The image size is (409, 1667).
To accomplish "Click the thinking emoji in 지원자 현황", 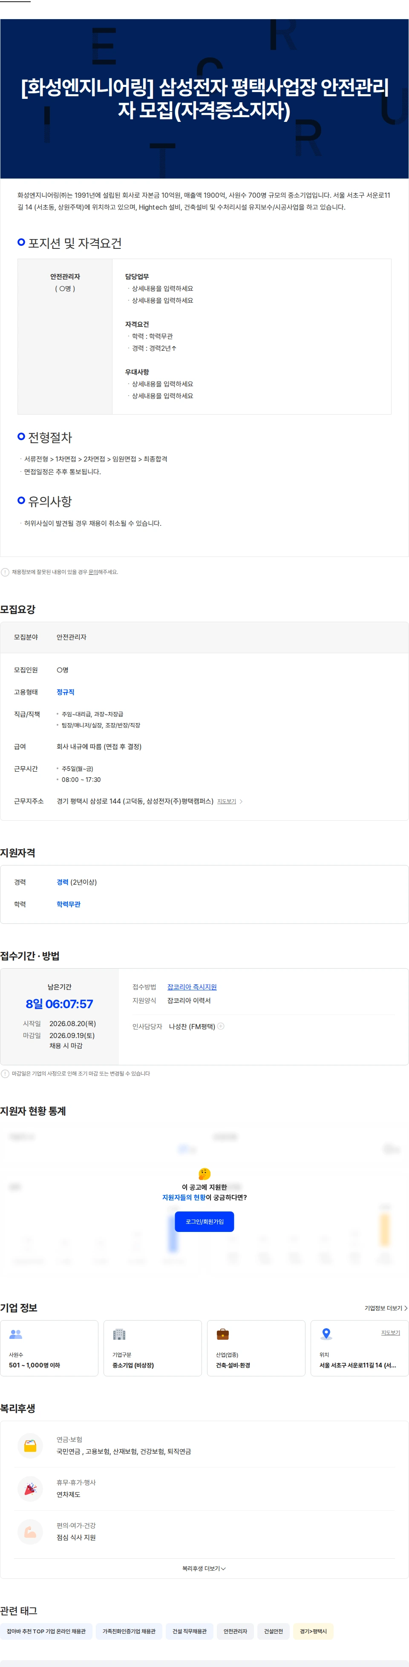I will (x=204, y=1174).
